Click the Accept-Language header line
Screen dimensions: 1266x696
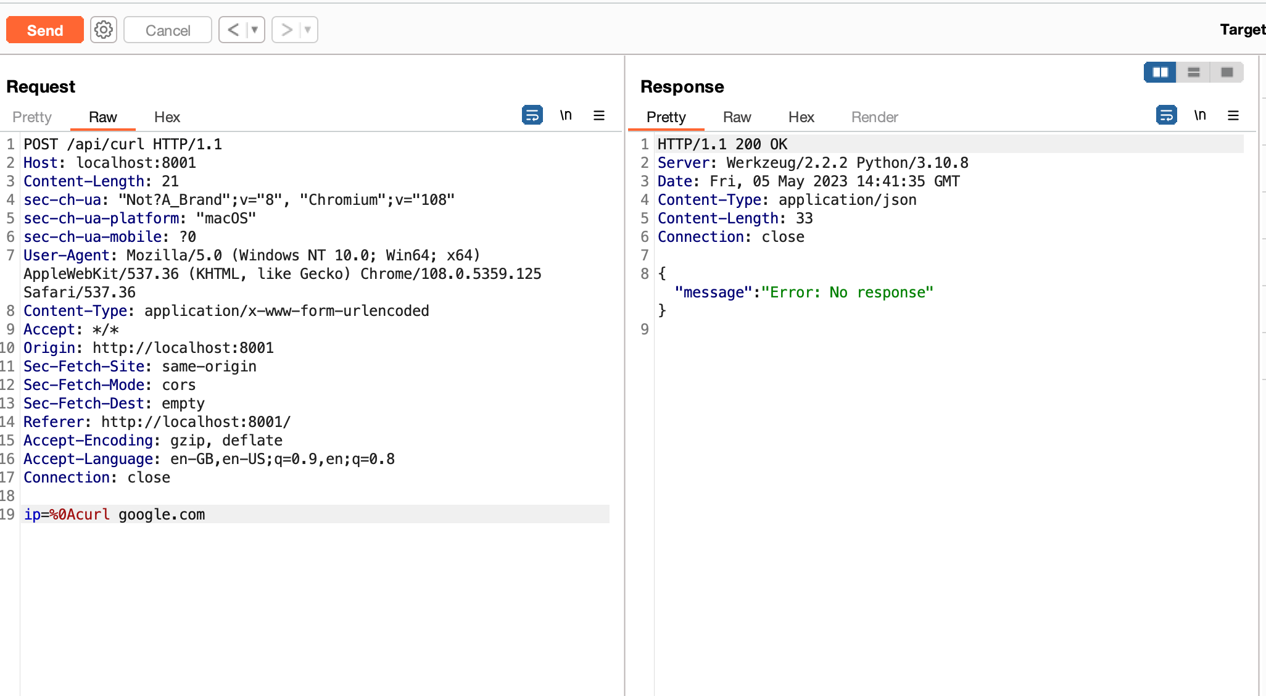point(209,458)
